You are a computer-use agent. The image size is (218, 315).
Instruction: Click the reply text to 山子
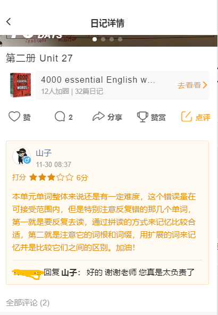(119, 273)
